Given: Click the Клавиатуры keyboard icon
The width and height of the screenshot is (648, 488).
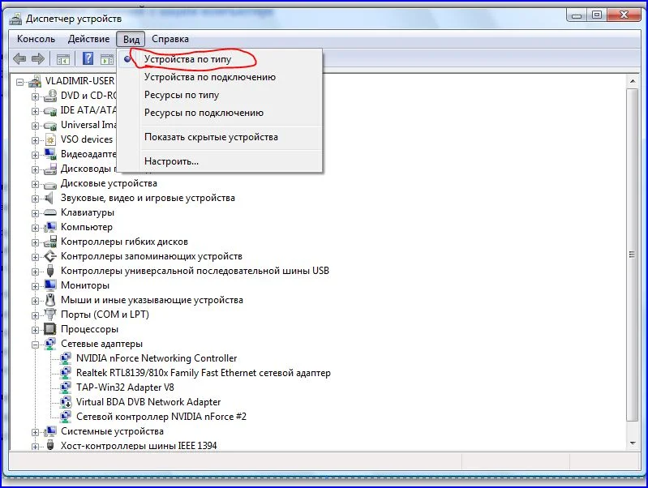Looking at the screenshot, I should coord(50,212).
